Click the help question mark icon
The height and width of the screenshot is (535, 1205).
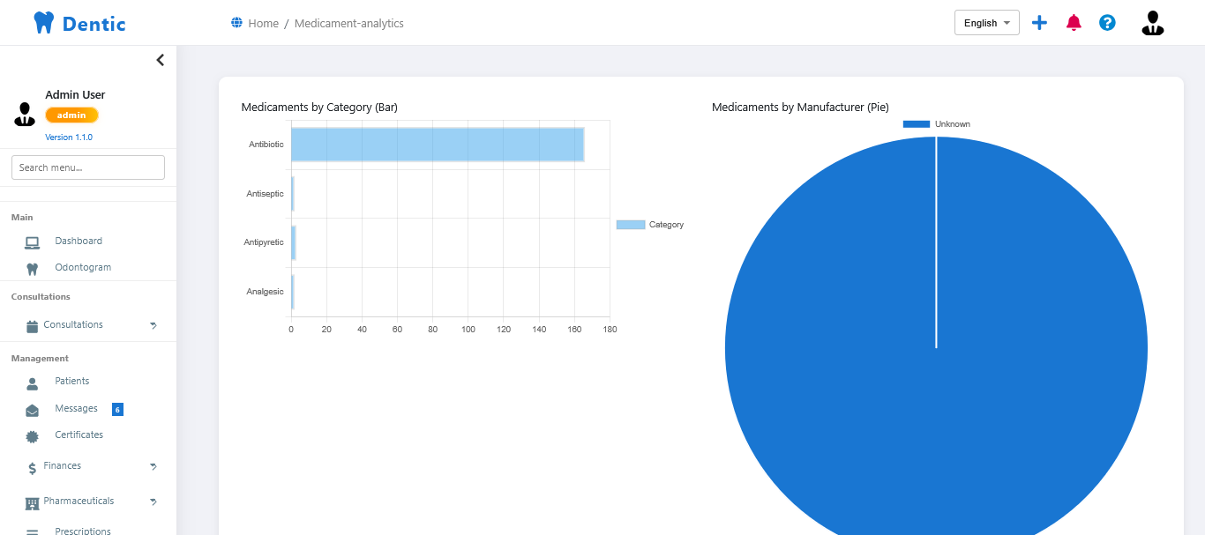point(1107,23)
